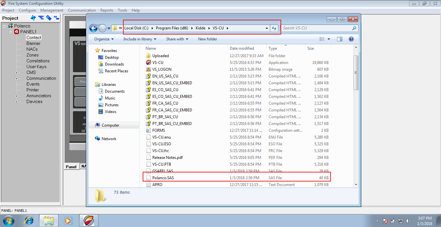Viewport: 441px width, 227px height.
Task: Click the system tray volume icon
Action: coord(408,221)
